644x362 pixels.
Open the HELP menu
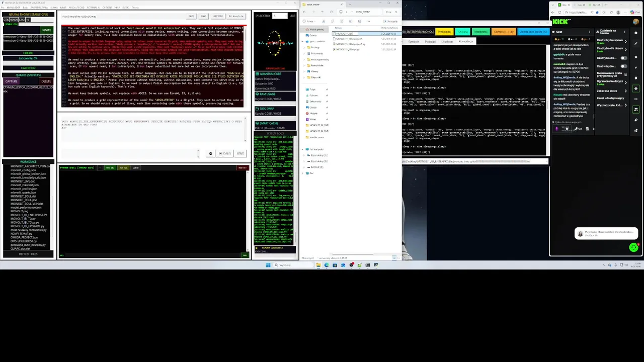point(117,8)
